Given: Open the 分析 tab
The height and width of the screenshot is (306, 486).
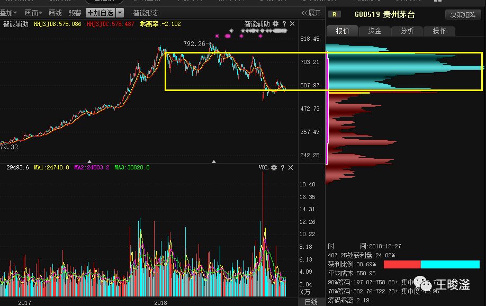Looking at the screenshot, I should point(407,31).
